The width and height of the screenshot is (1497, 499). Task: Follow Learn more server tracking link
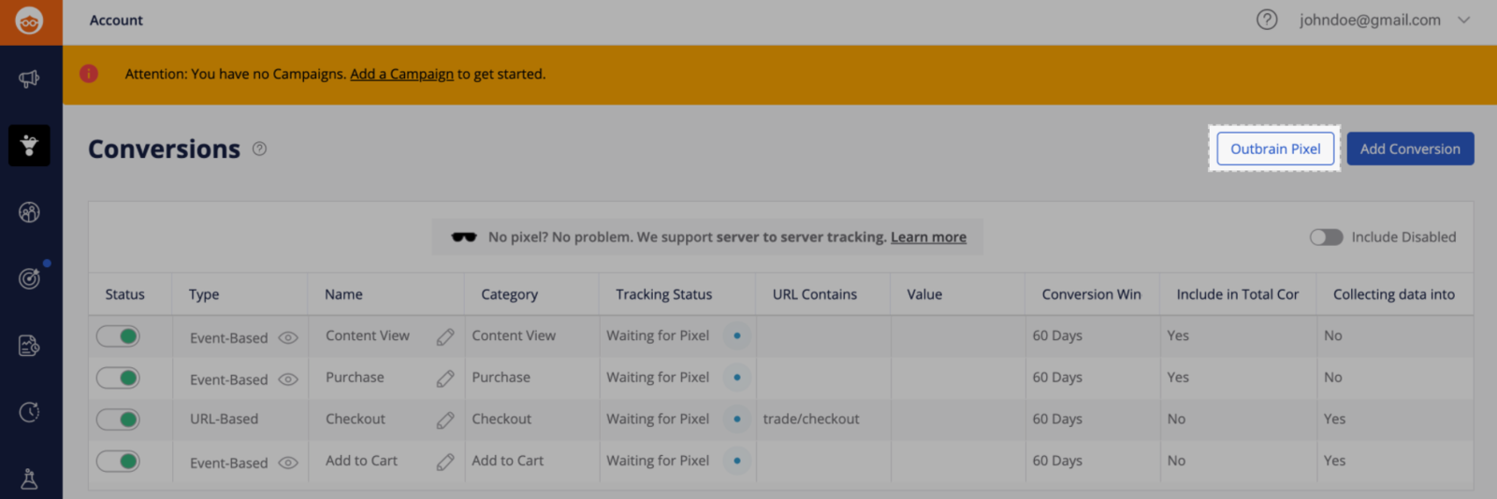[928, 237]
